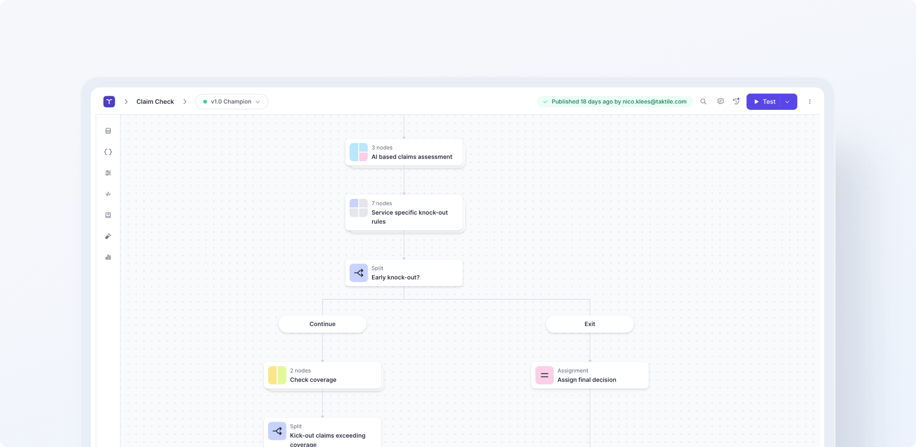Open the three-dot more options menu
Image resolution: width=916 pixels, height=447 pixels.
point(810,101)
